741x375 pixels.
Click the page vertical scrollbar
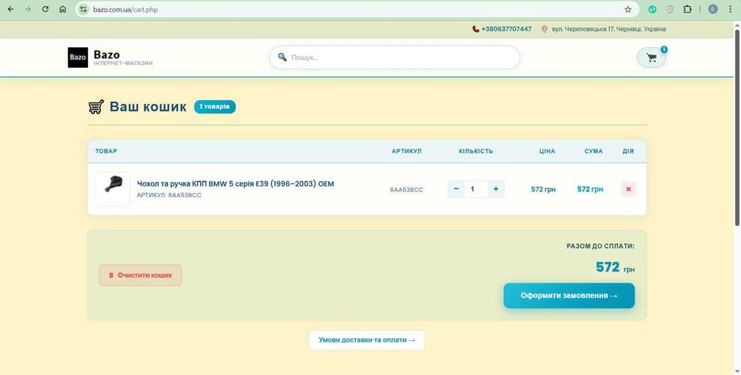[x=737, y=127]
